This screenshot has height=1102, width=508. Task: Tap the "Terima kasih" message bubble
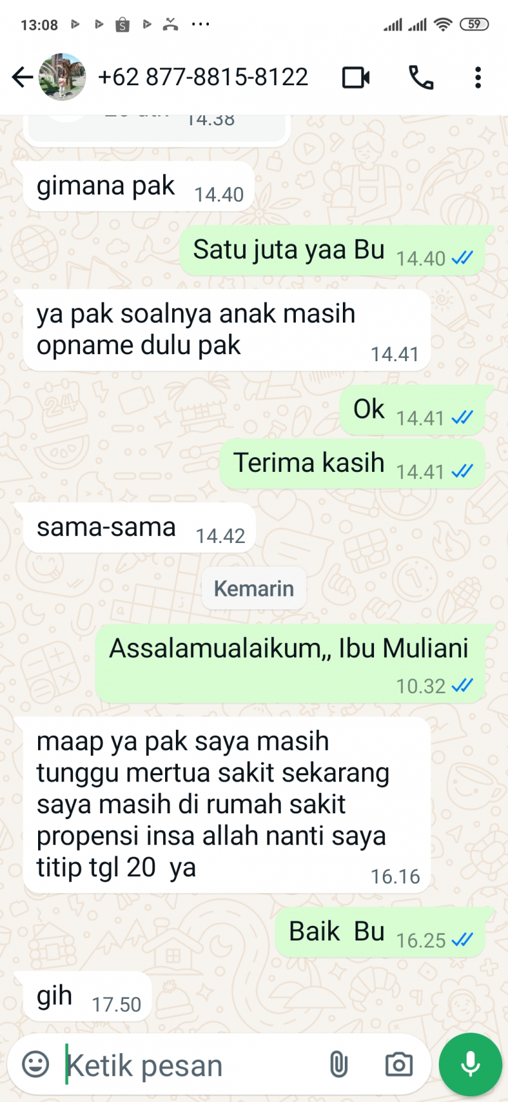click(x=352, y=464)
